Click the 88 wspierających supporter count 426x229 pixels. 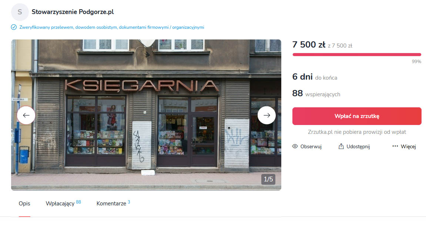(x=316, y=94)
